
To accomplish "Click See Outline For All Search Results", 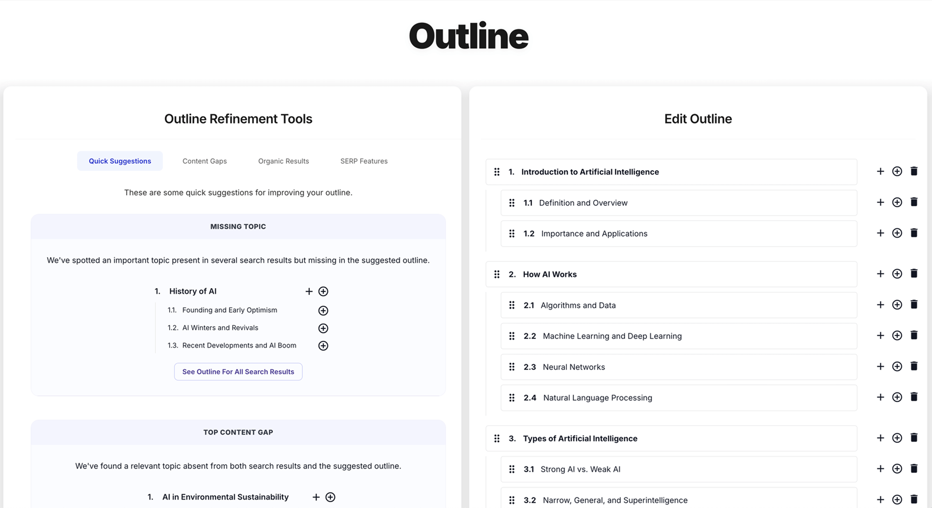I will [x=238, y=372].
